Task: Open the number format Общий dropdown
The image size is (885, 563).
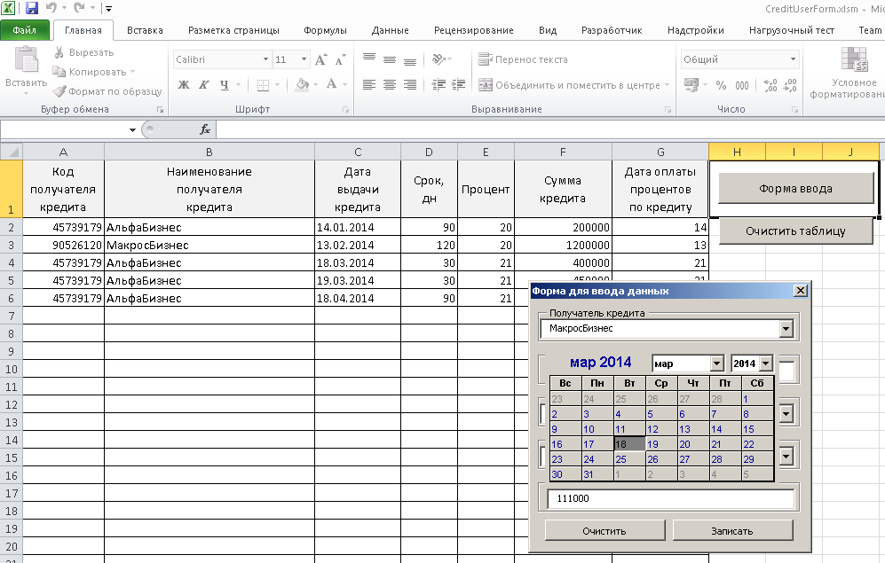Action: coord(793,59)
